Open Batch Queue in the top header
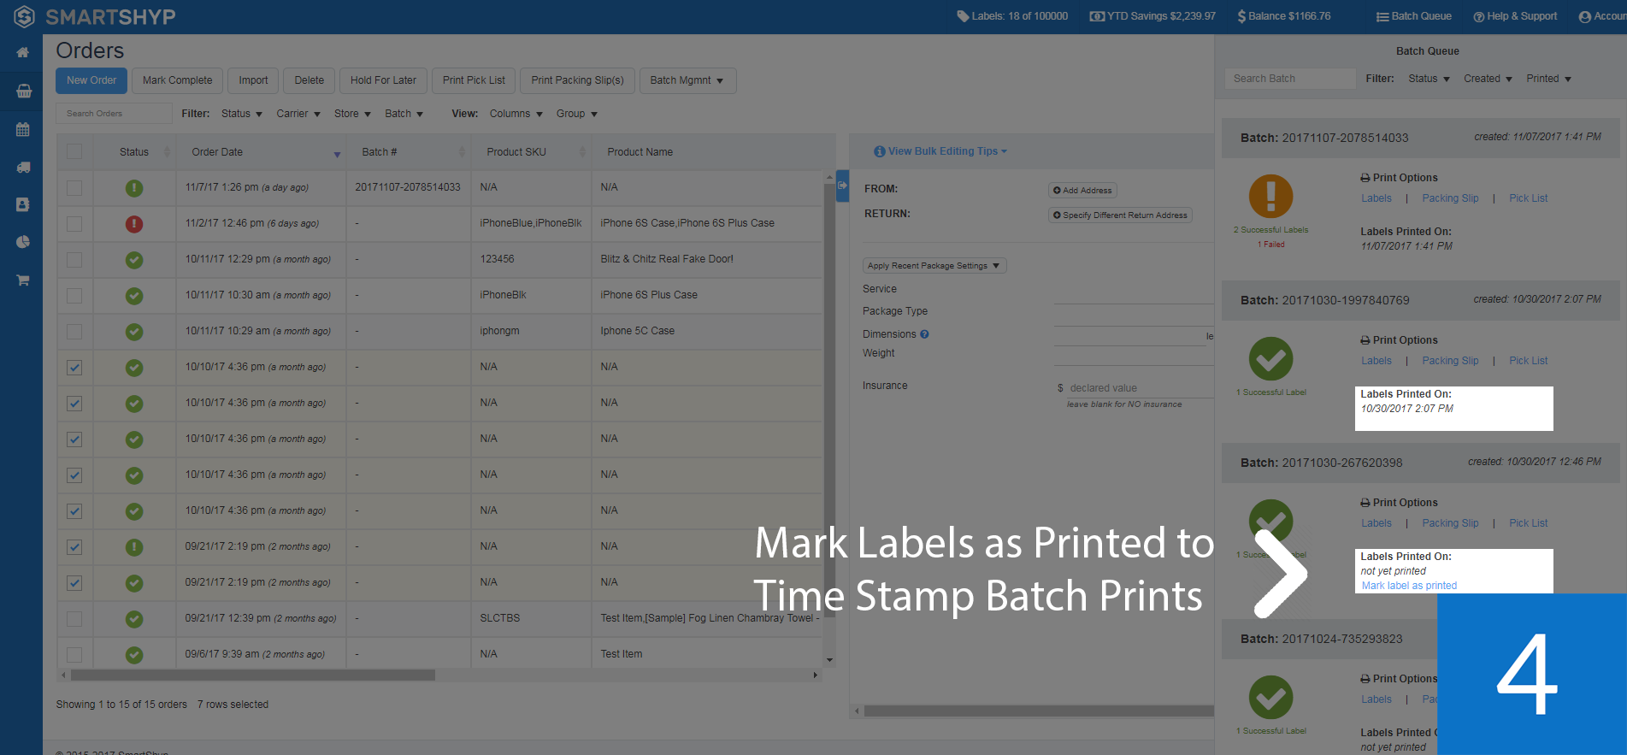The height and width of the screenshot is (755, 1627). click(x=1414, y=16)
